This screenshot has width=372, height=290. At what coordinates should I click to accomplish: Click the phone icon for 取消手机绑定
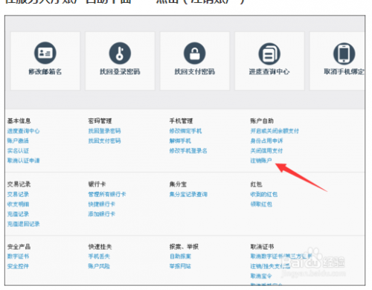344,54
